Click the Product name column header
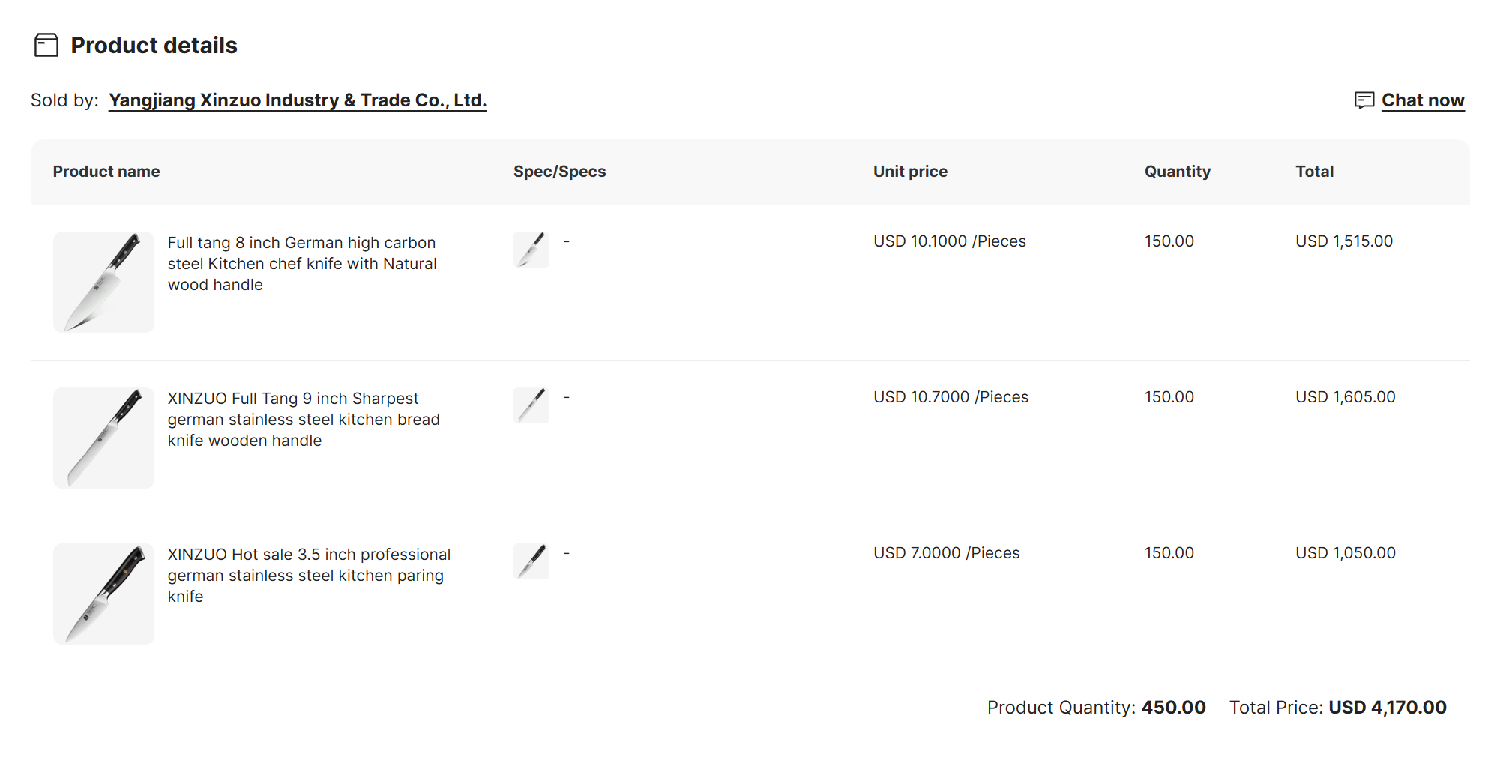This screenshot has height=769, width=1485. point(106,172)
